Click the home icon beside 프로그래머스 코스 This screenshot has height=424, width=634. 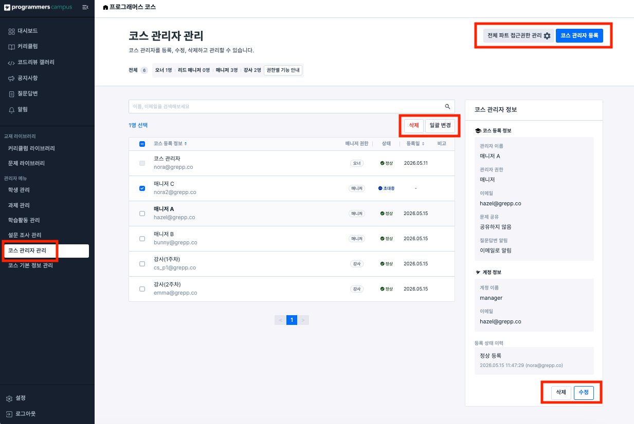(105, 7)
